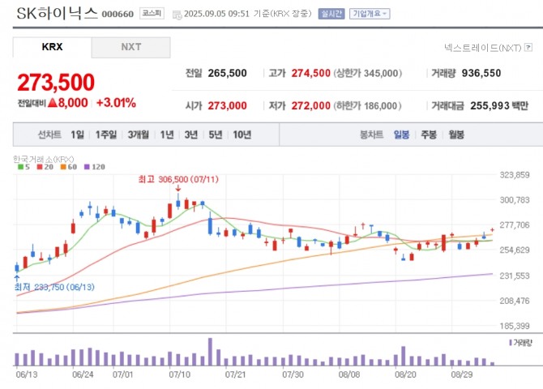Screen dimensions: 543x389
Task: Click the green 5-day moving average legend swatch
Action: click(x=21, y=167)
